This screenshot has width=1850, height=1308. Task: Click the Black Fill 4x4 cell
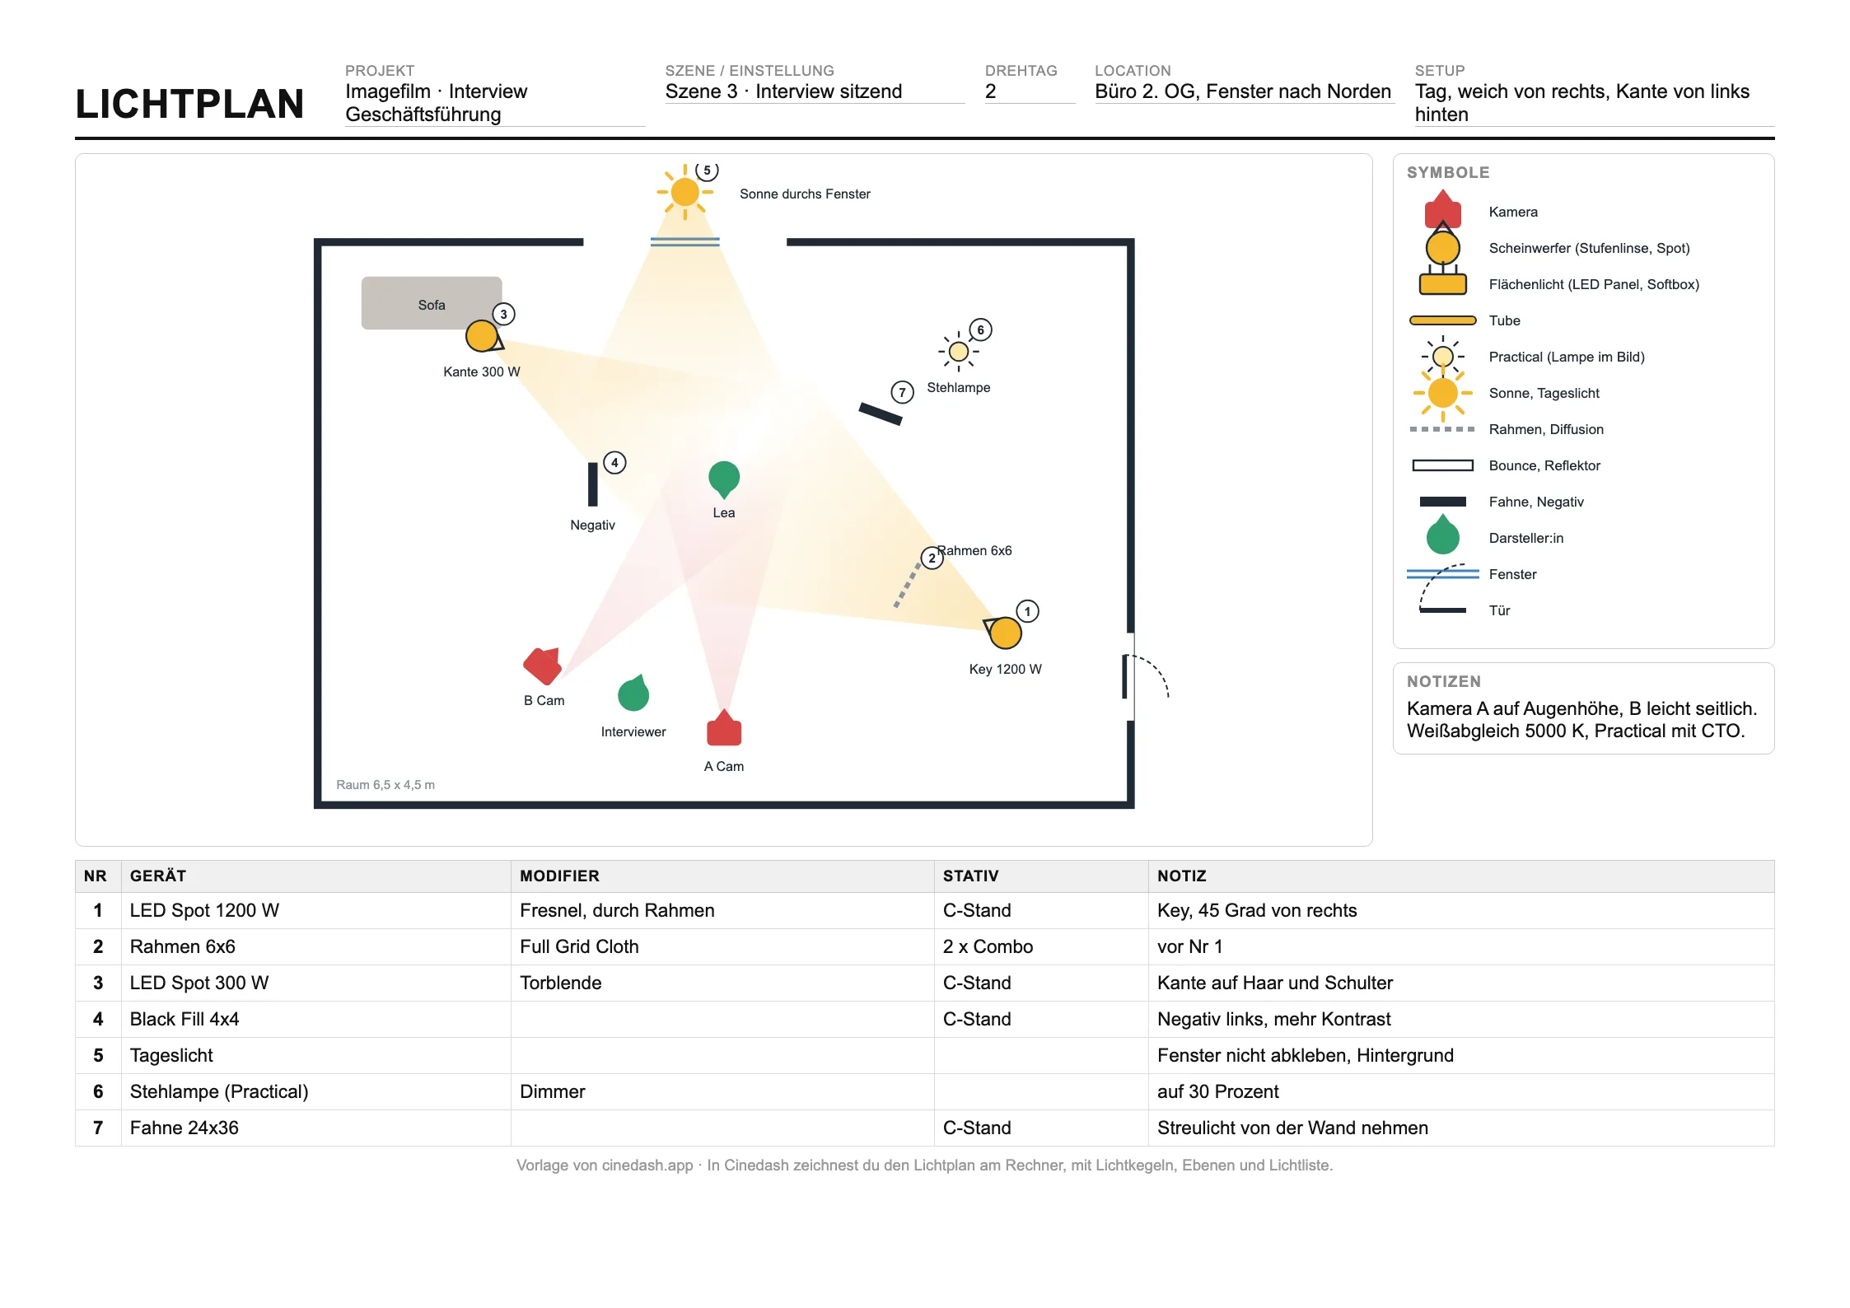(316, 1019)
